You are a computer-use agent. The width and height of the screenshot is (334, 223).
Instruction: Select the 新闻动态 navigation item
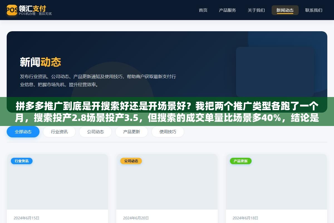point(285,10)
